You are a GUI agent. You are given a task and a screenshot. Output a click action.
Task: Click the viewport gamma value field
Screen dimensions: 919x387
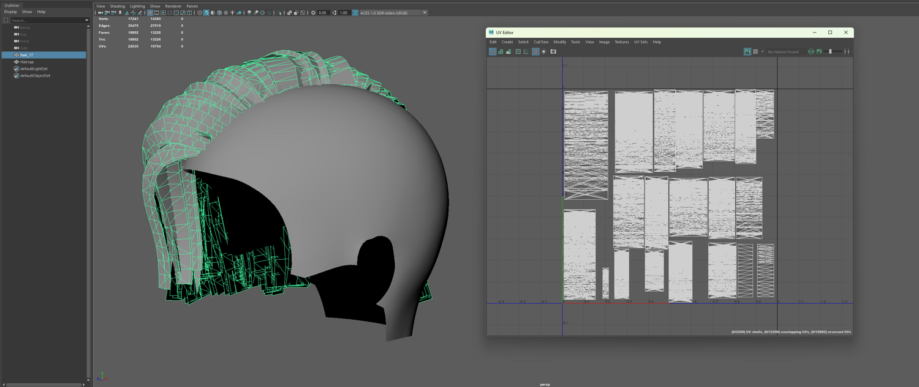[344, 13]
